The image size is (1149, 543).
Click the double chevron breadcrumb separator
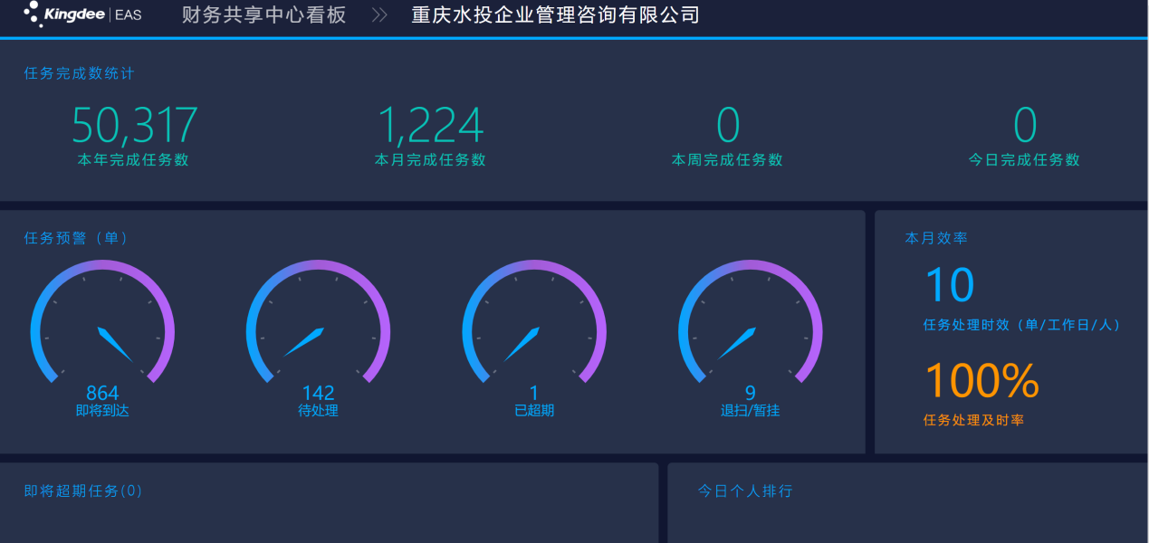click(x=379, y=15)
